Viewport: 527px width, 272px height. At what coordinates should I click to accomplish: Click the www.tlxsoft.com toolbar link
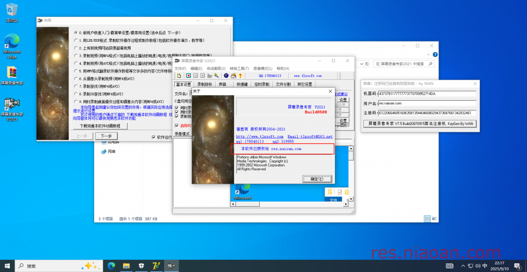pos(308,76)
